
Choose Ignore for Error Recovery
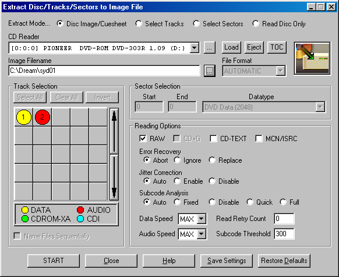177,160
